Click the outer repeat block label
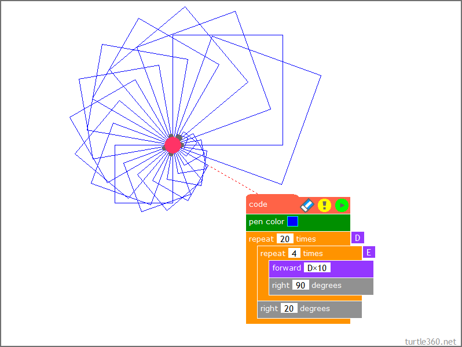 tap(261, 239)
